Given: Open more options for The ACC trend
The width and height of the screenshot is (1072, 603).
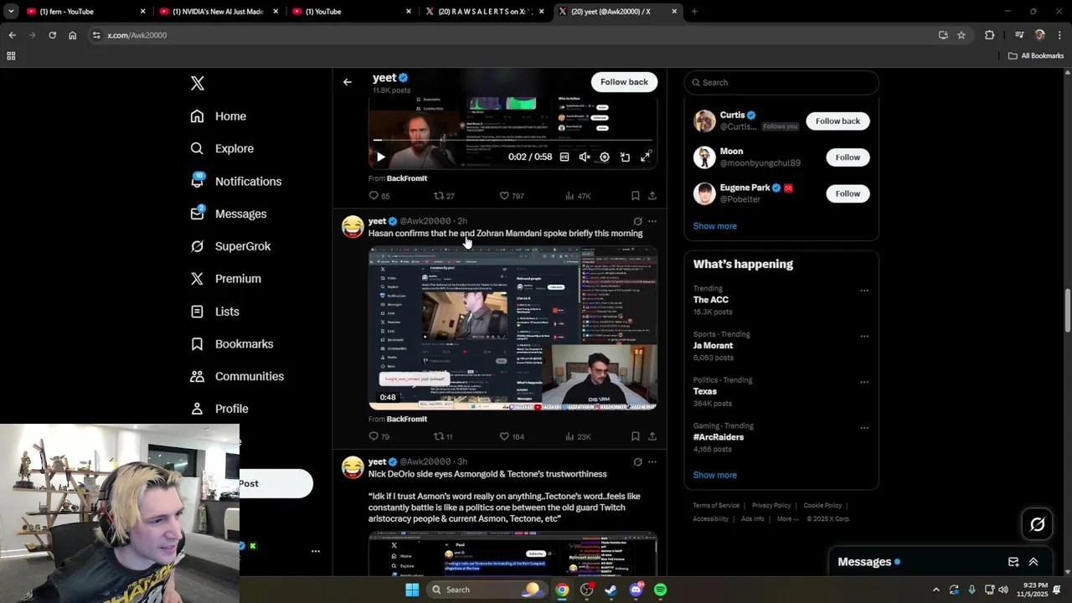Looking at the screenshot, I should [x=864, y=291].
